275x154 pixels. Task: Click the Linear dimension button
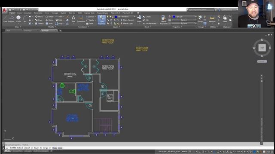point(90,17)
